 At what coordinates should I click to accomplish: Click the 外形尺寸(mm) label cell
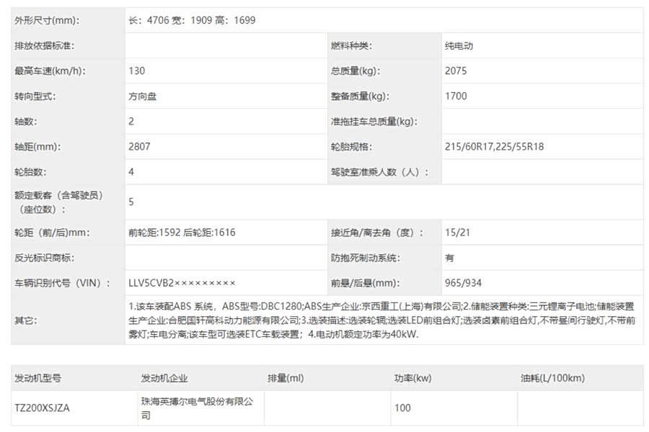coord(47,20)
